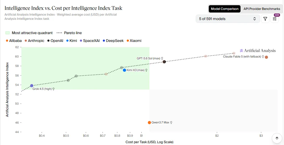Click lightbulb icon by Claude Fable 5 label
Viewport: 284px width, 145px height.
263,57
